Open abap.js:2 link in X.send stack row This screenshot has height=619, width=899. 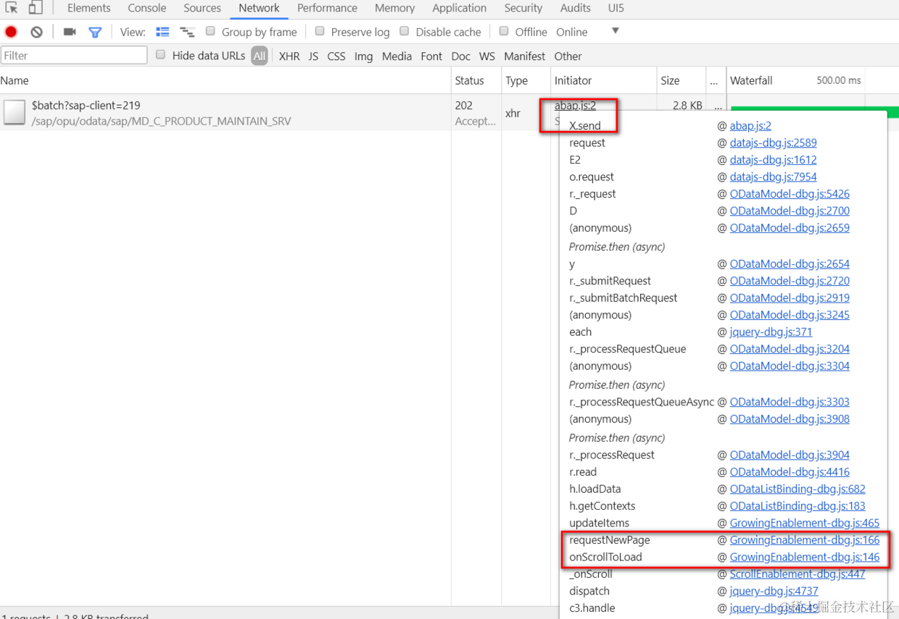[x=750, y=125]
